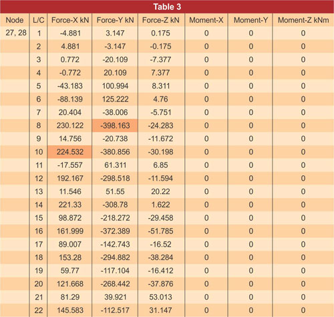Screen dimensions: 334x317
Task: Select the node cell labeled 27, 28
Action: [x=16, y=33]
